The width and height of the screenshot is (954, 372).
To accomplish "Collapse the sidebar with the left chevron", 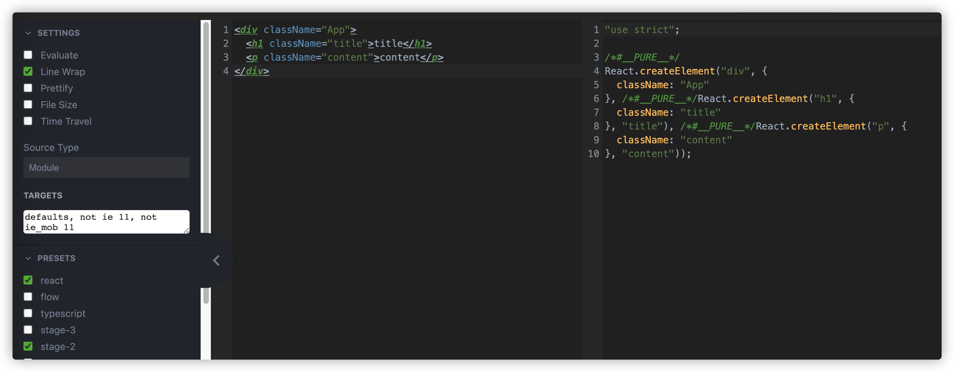I will [216, 260].
